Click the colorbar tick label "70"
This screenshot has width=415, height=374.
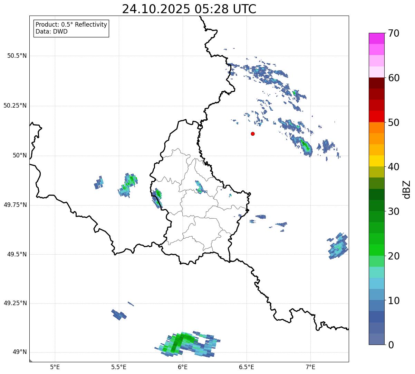(x=394, y=33)
